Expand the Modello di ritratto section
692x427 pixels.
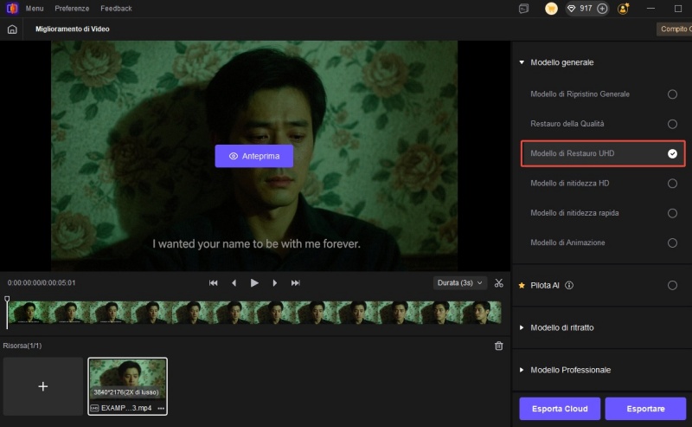(562, 327)
